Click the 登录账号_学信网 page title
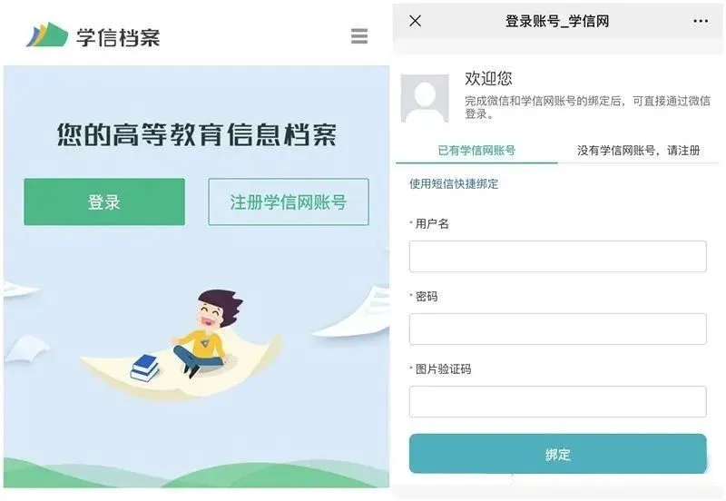726x501 pixels. pyautogui.click(x=557, y=21)
